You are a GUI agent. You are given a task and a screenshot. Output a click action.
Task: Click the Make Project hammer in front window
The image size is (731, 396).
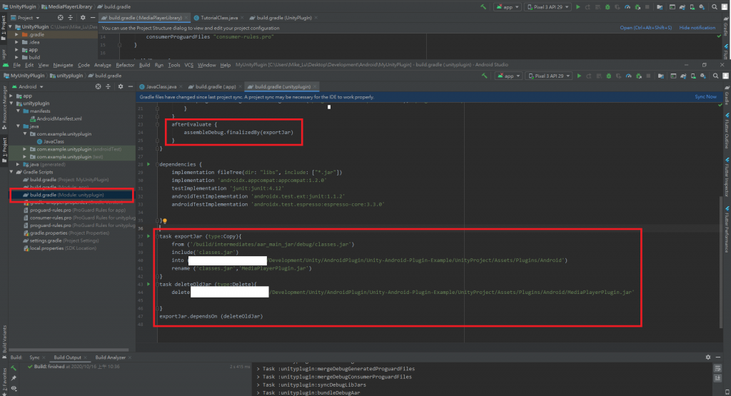[485, 76]
